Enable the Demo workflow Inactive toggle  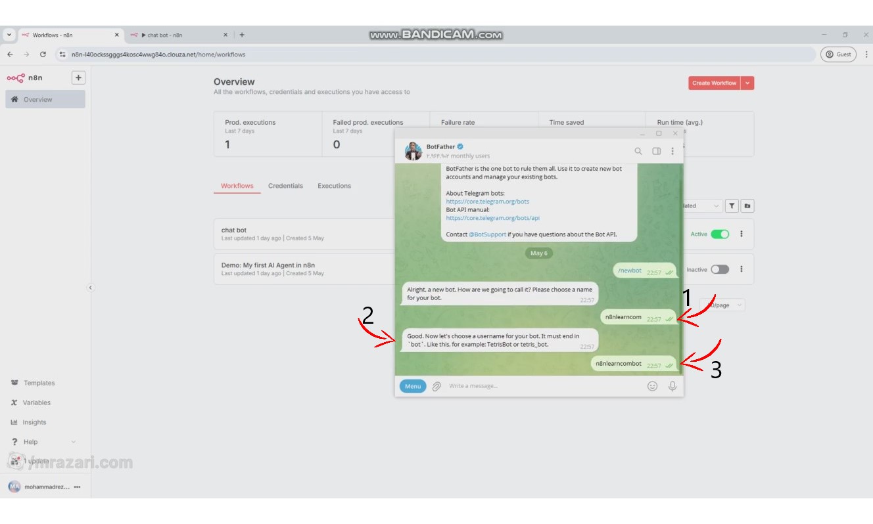[x=720, y=269]
